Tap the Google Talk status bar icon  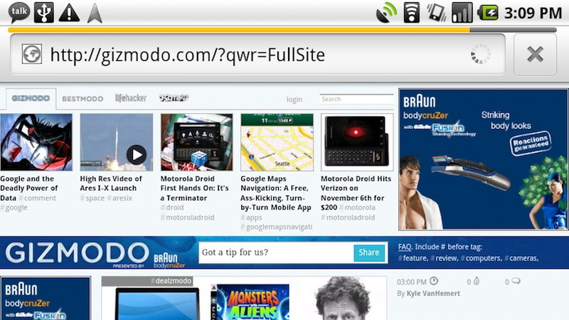(19, 13)
